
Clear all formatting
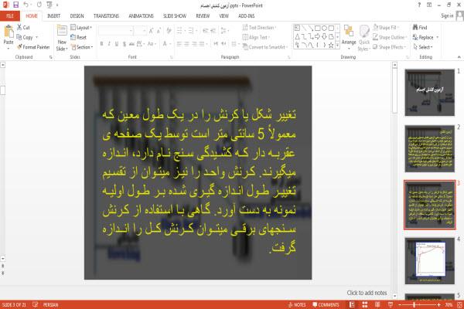169,31
